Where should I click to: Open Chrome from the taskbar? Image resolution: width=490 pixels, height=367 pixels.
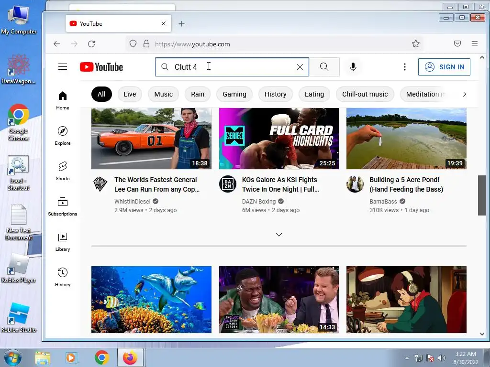tap(102, 357)
